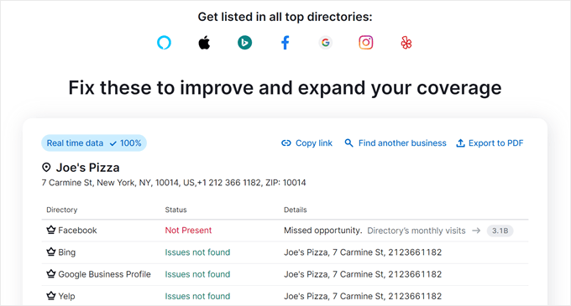Click the Google Business Profile row listing details
The image size is (571, 306).
(x=363, y=274)
